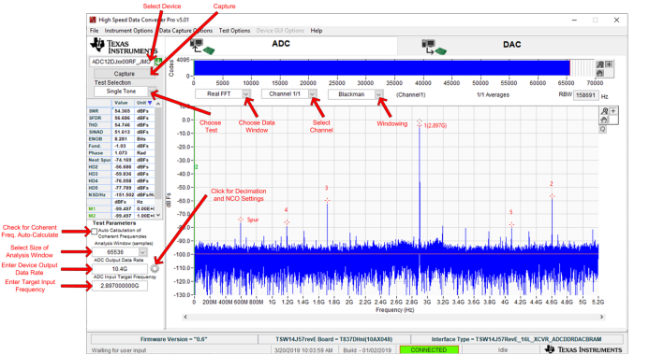The image size is (664, 355).
Task: Select zoom tool in Codes plot palette
Action: click(600, 64)
